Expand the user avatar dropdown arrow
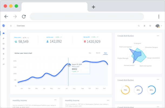 click(x=161, y=26)
